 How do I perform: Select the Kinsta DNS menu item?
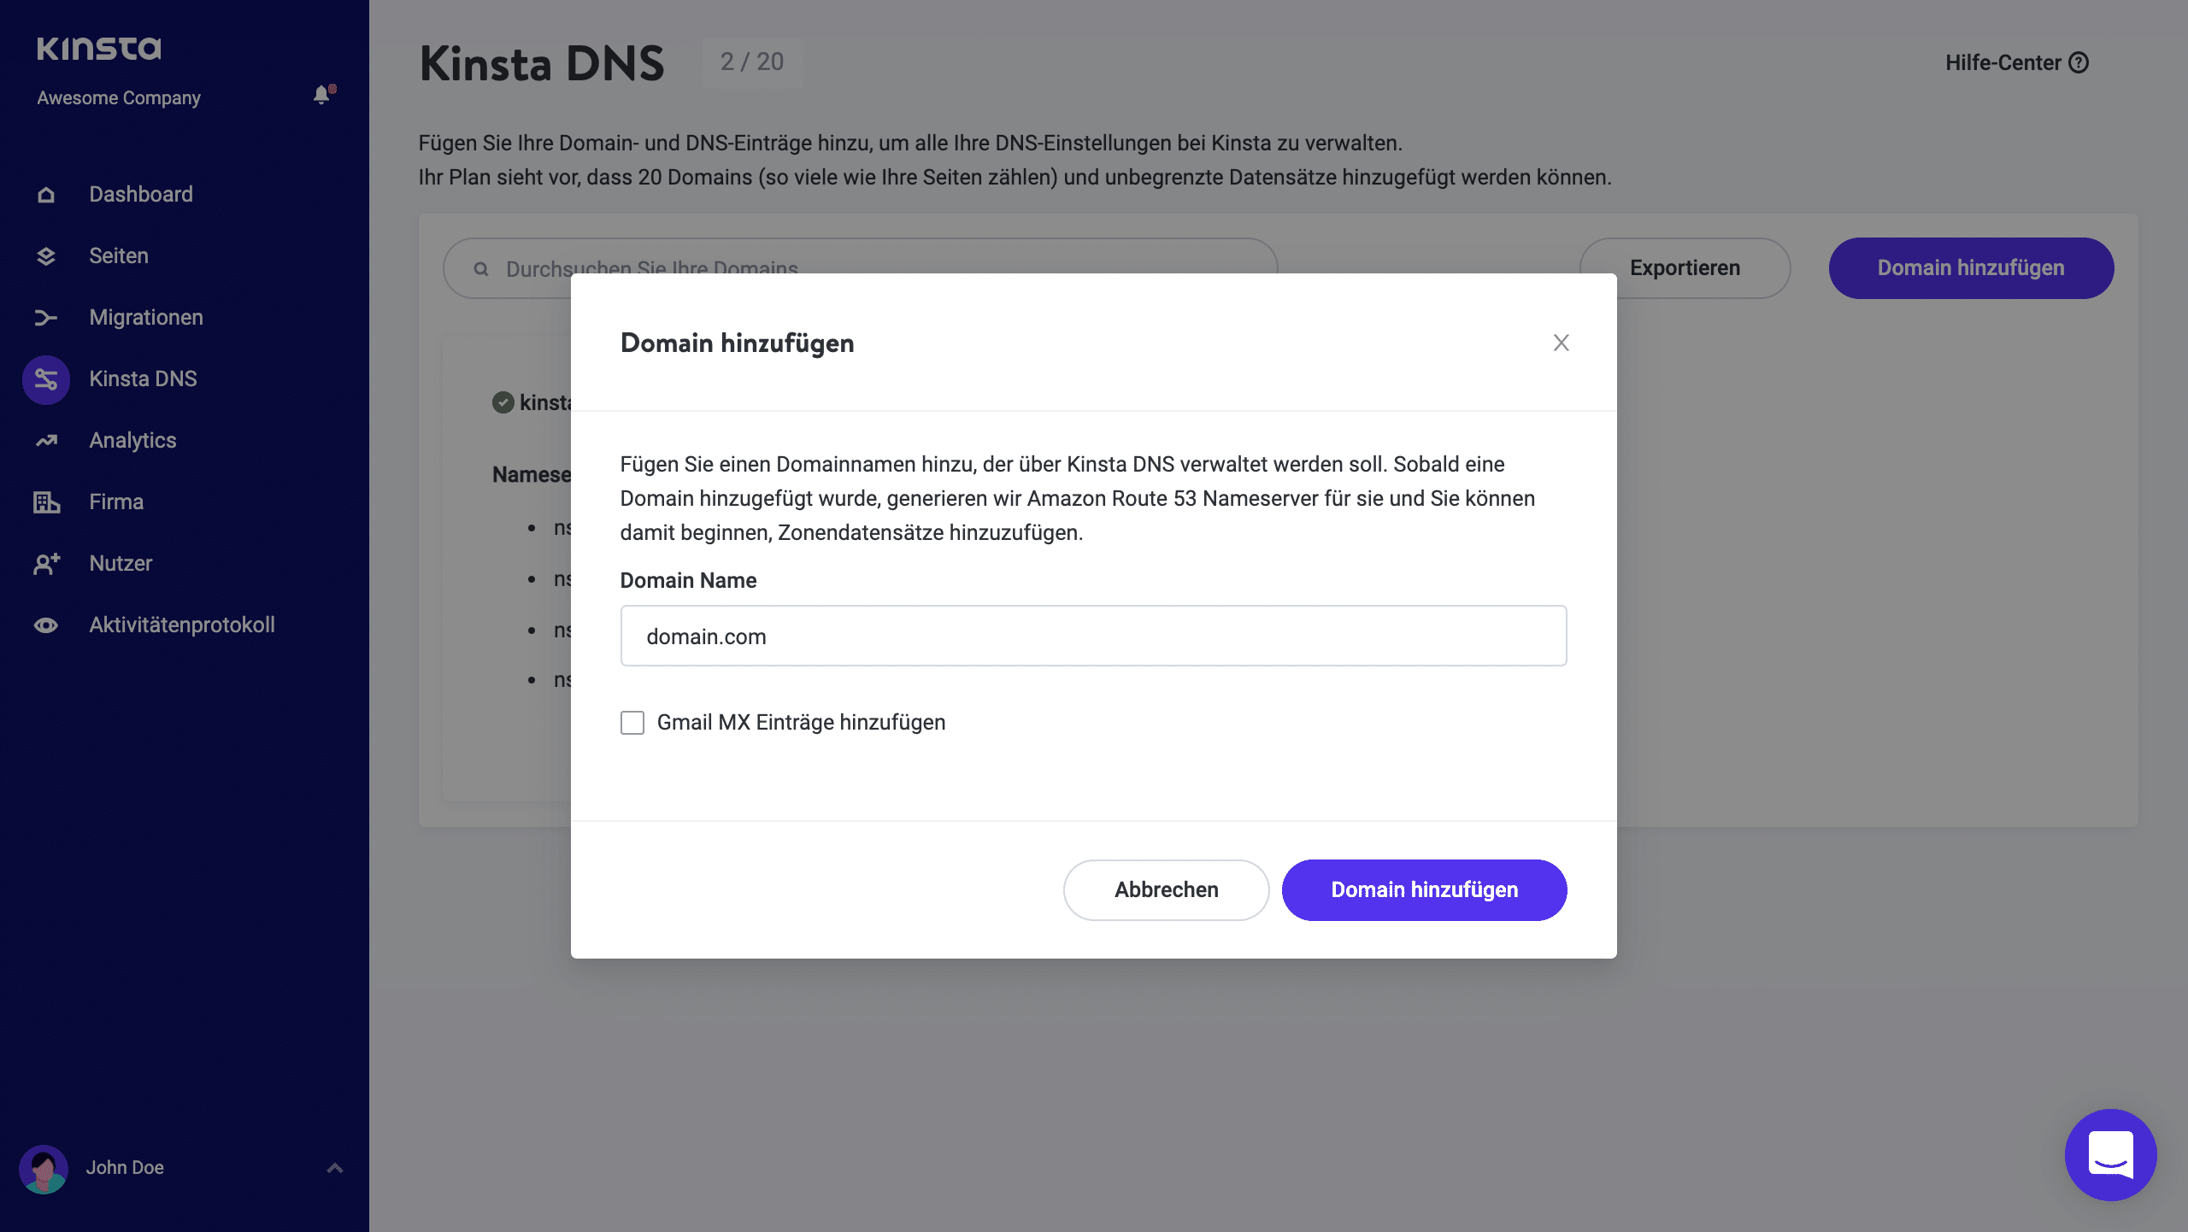coord(143,378)
